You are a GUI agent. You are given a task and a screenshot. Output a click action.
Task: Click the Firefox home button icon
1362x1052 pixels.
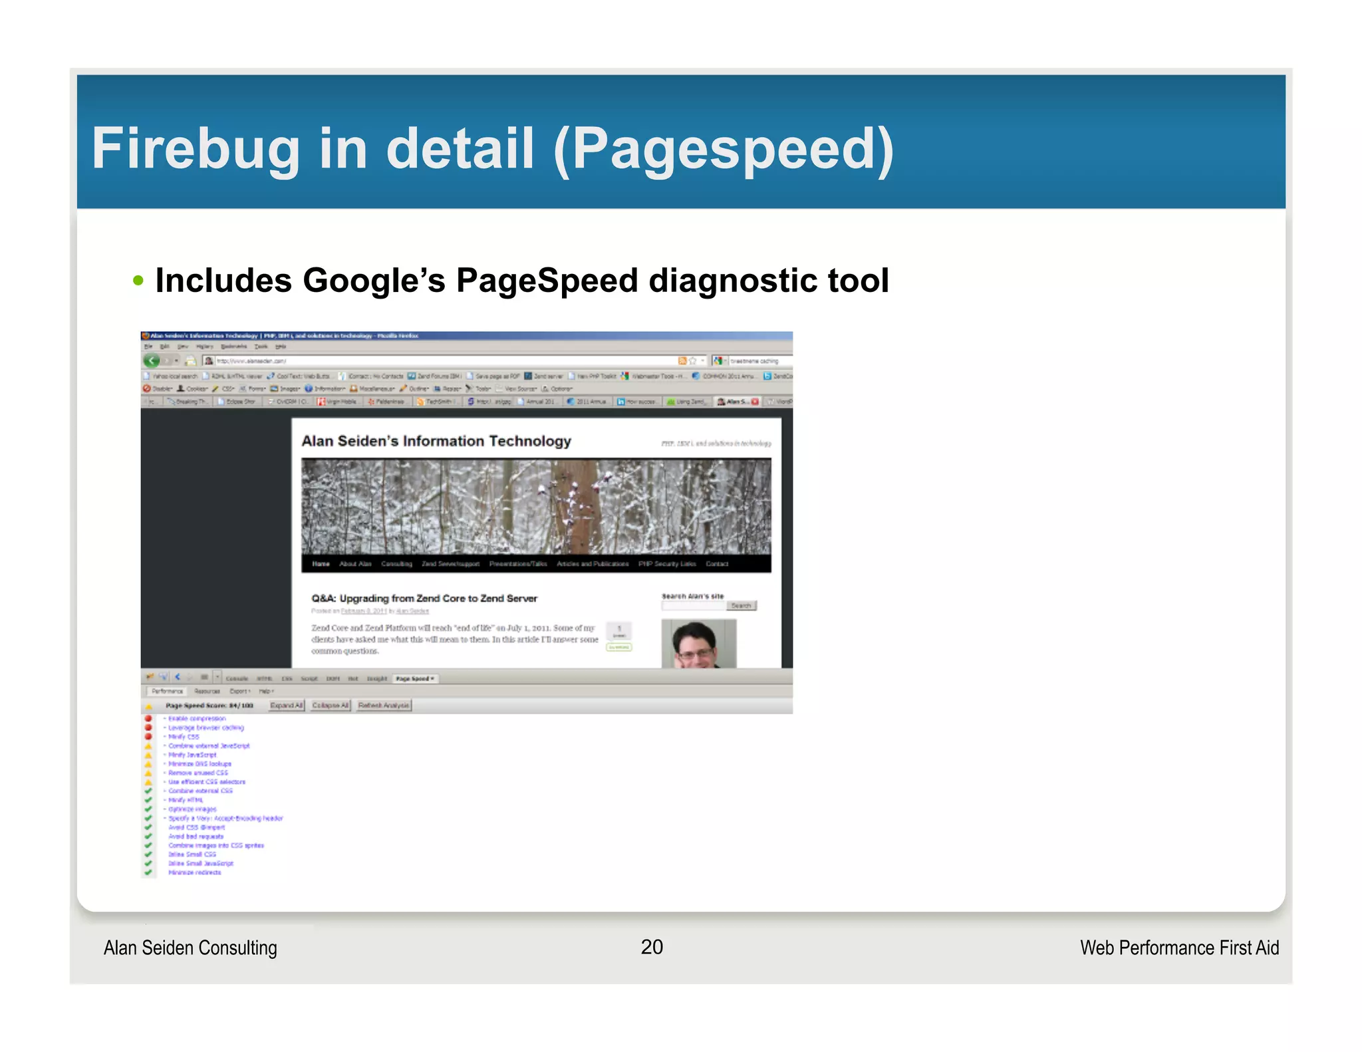coord(190,360)
